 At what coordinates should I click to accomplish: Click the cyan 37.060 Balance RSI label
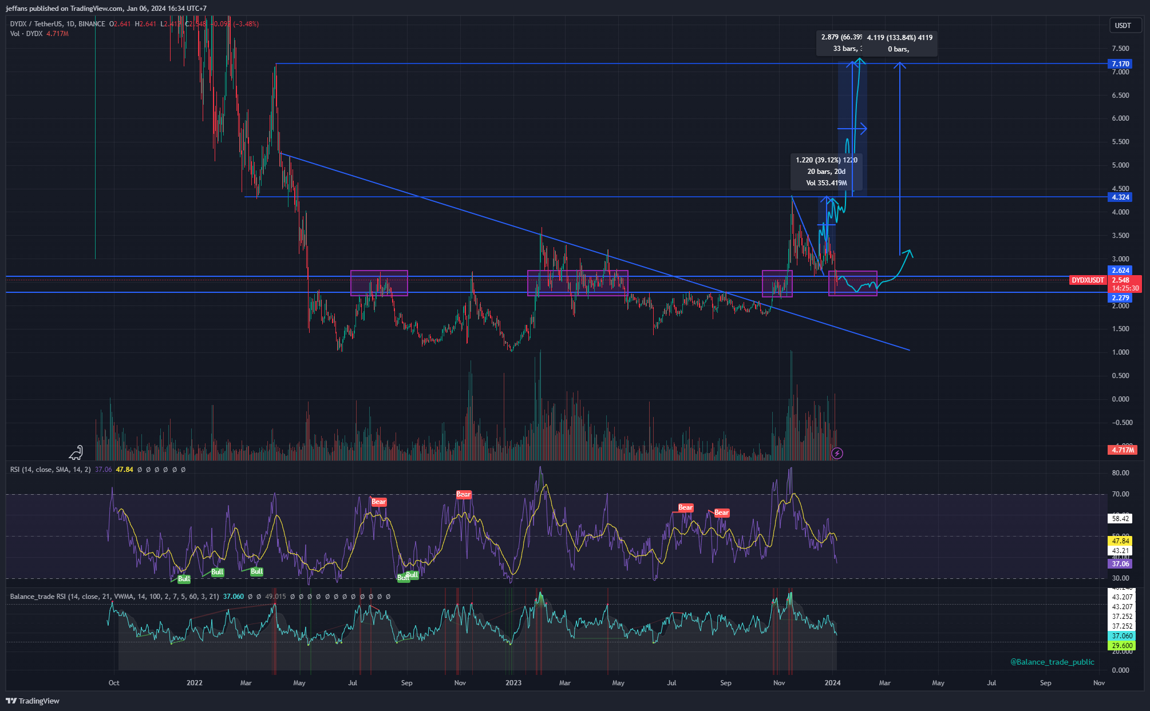coord(1122,635)
